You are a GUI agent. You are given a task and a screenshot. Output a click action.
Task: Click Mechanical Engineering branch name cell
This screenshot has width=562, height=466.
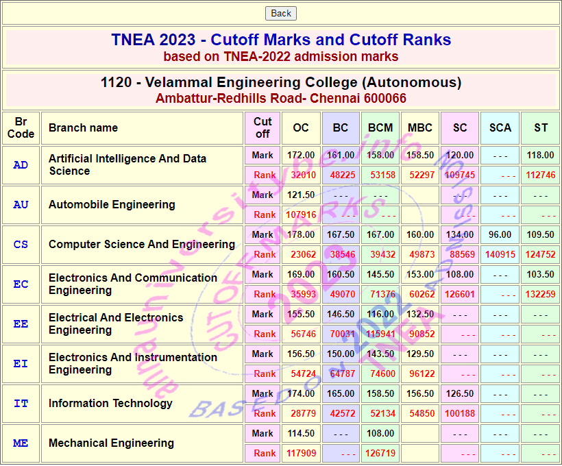click(x=112, y=443)
